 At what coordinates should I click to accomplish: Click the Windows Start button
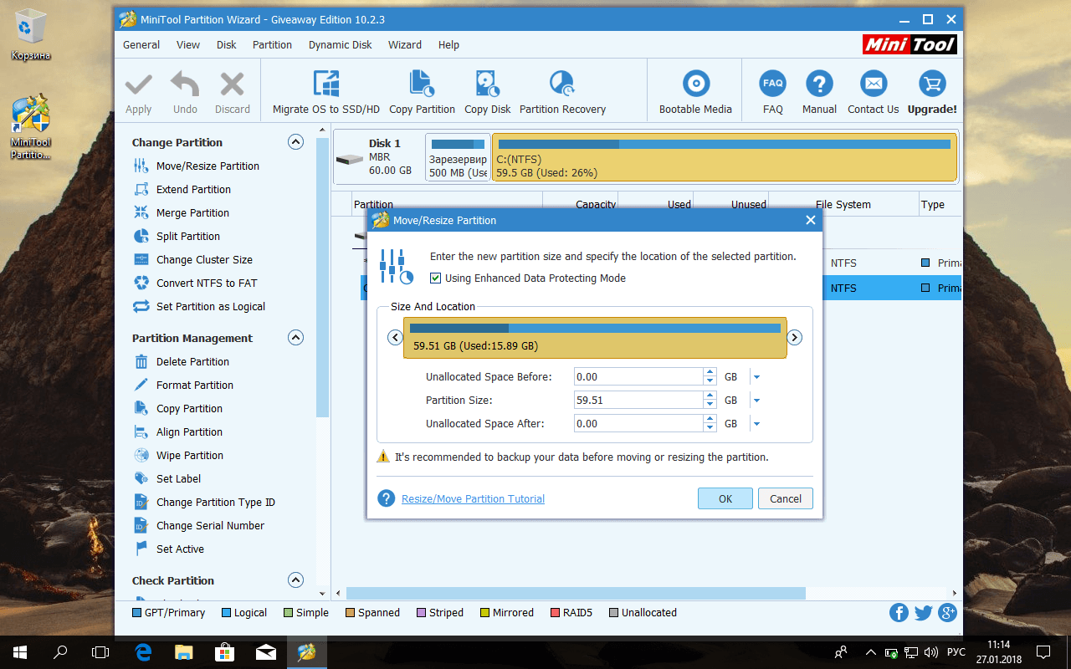pos(20,651)
